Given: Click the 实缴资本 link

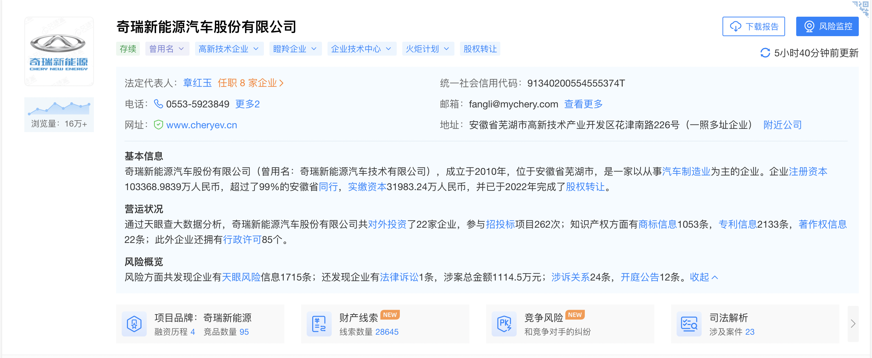Looking at the screenshot, I should 367,187.
